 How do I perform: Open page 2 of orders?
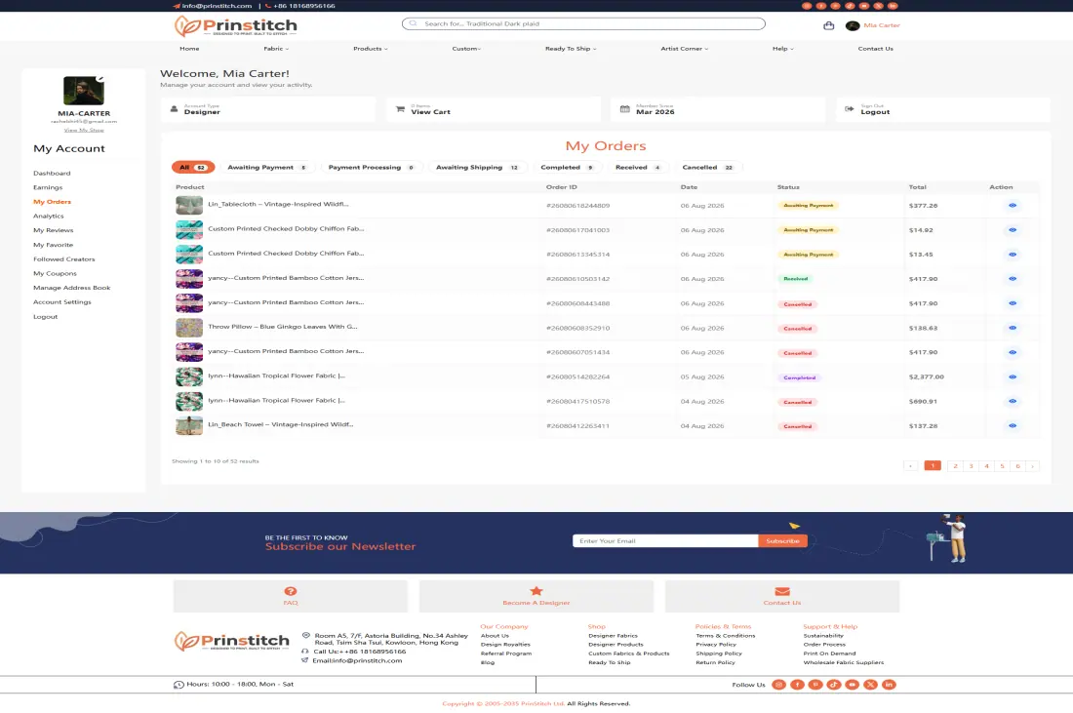click(955, 466)
